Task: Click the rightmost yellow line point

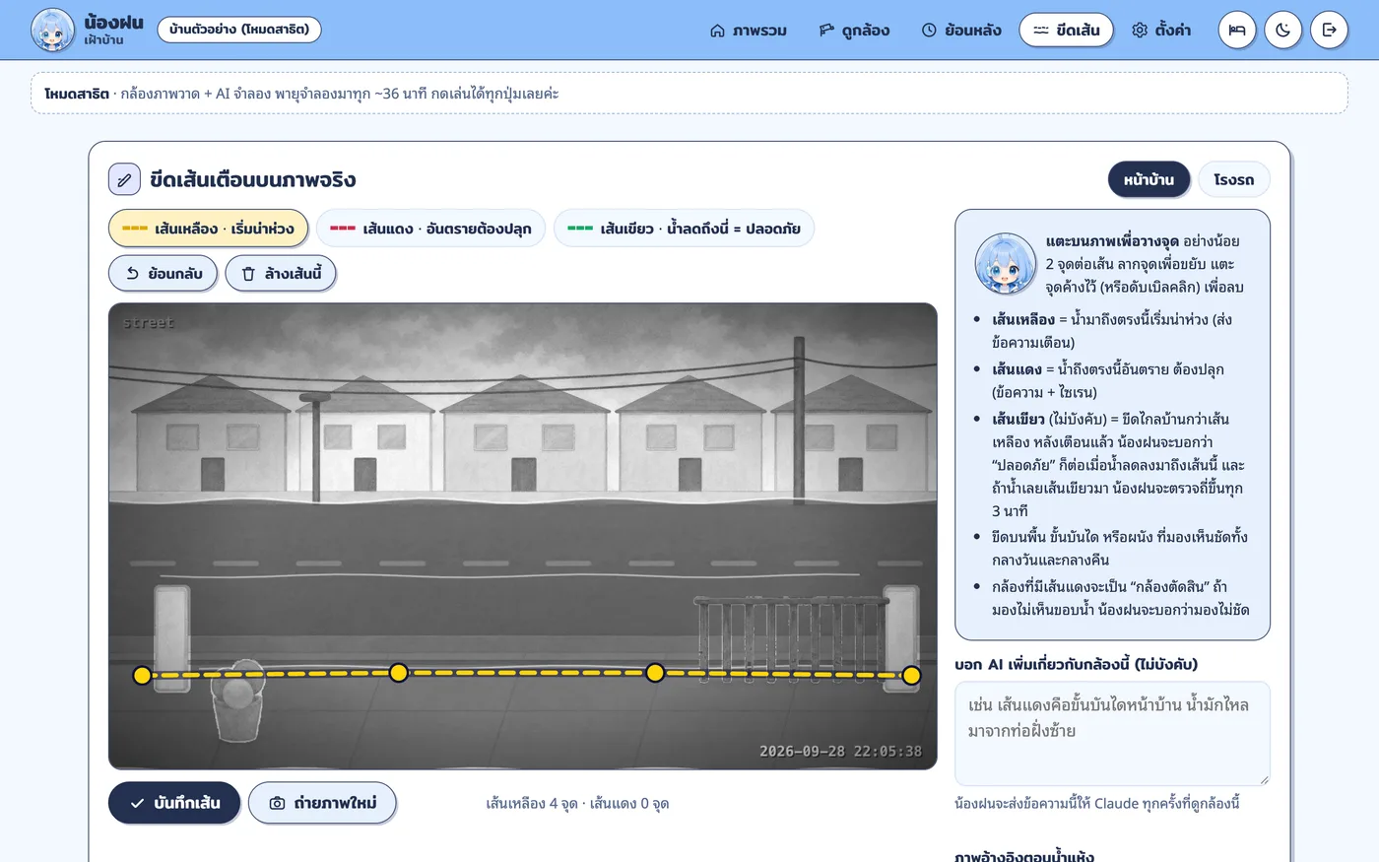Action: 911,676
